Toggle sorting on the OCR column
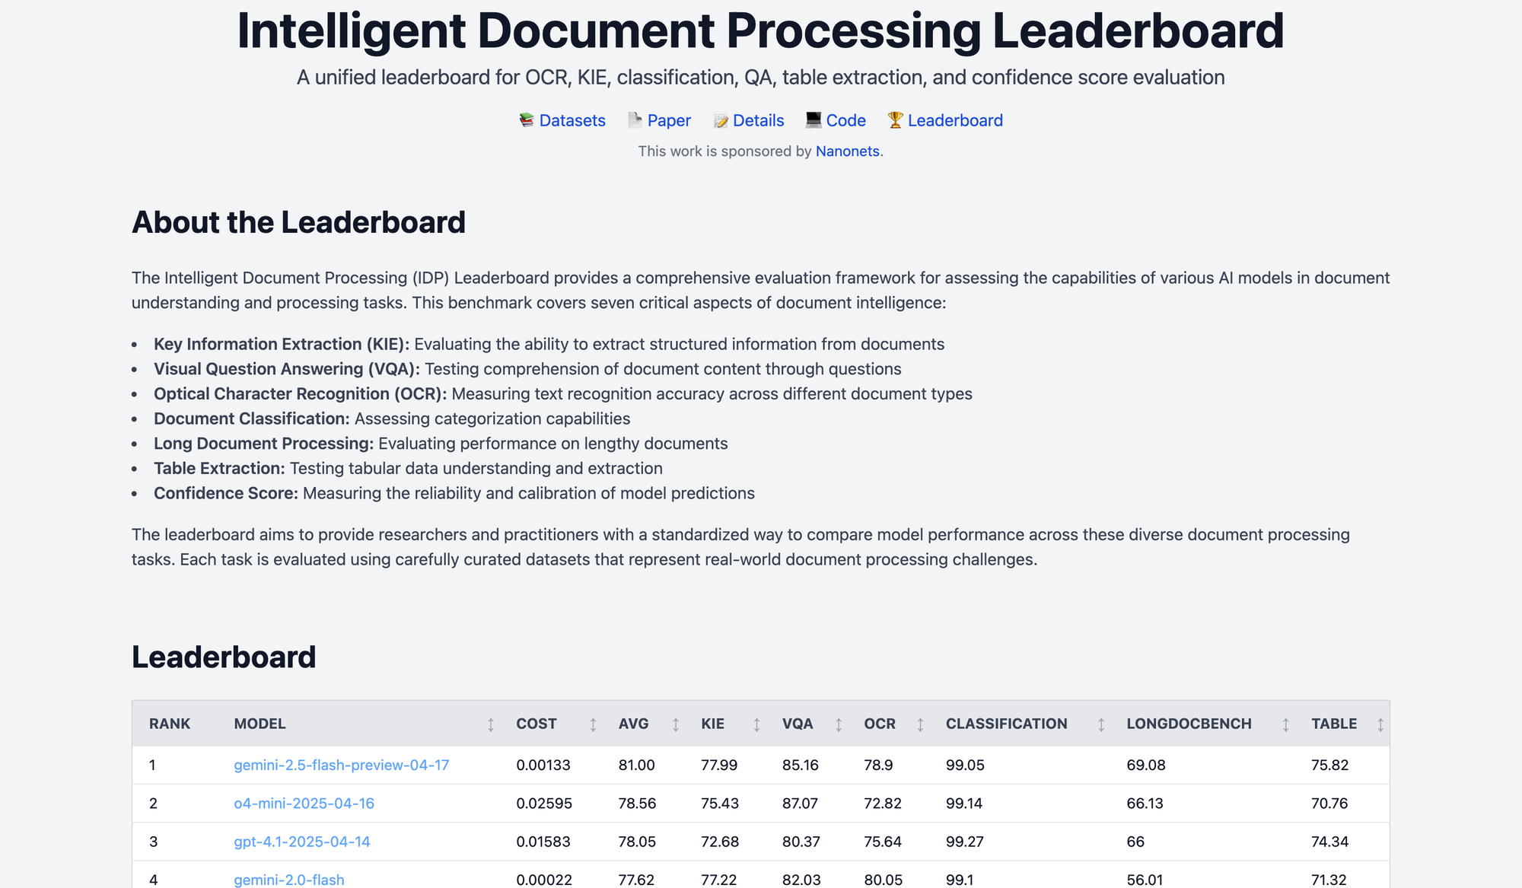The image size is (1522, 888). [x=921, y=724]
